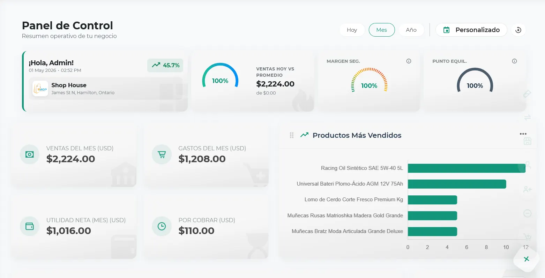Click the James St N, Hamilton address

coord(83,93)
